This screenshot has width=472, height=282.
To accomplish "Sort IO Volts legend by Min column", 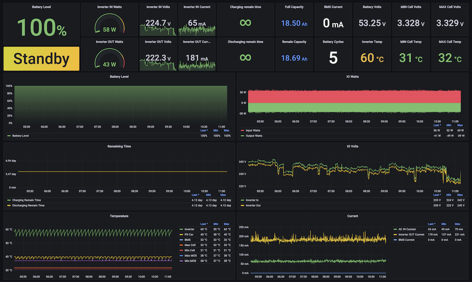I will [x=448, y=195].
